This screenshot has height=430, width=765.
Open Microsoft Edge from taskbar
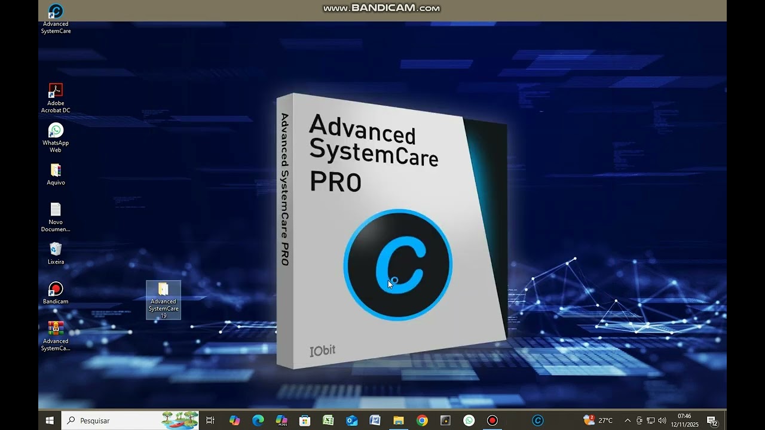(258, 420)
